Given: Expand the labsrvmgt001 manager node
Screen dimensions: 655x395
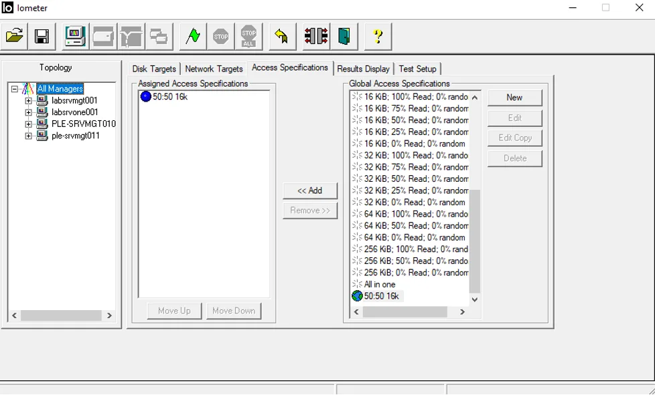Looking at the screenshot, I should click(28, 101).
